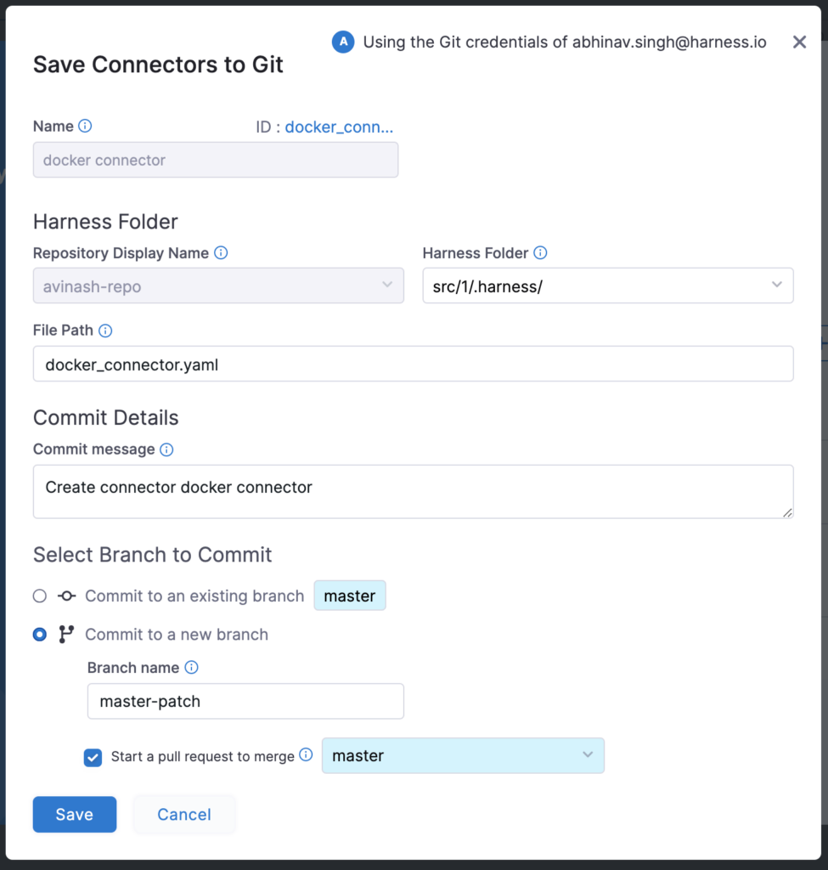Open the master target branch dropdown
Viewport: 828px width, 870px height.
click(x=463, y=755)
